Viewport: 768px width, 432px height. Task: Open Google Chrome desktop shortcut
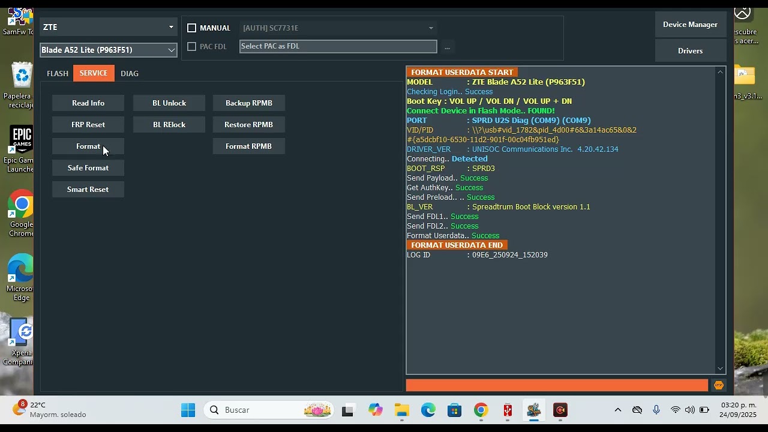22,214
